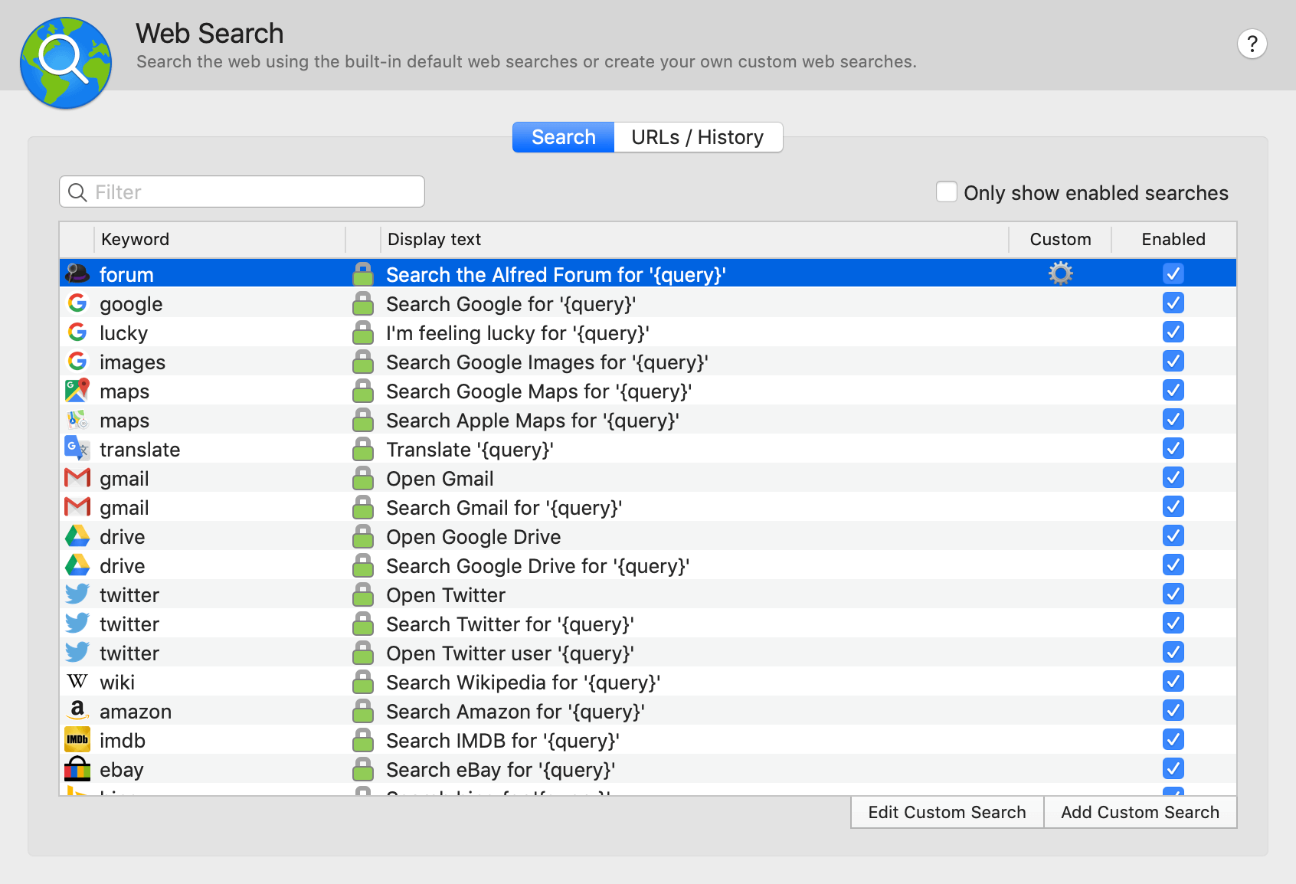Select the Twitter bird icon
1296x884 pixels.
tap(77, 594)
